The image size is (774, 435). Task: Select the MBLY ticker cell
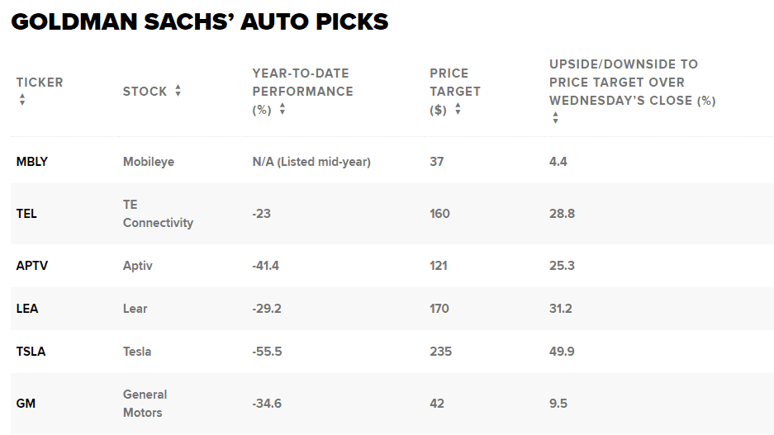pos(32,162)
